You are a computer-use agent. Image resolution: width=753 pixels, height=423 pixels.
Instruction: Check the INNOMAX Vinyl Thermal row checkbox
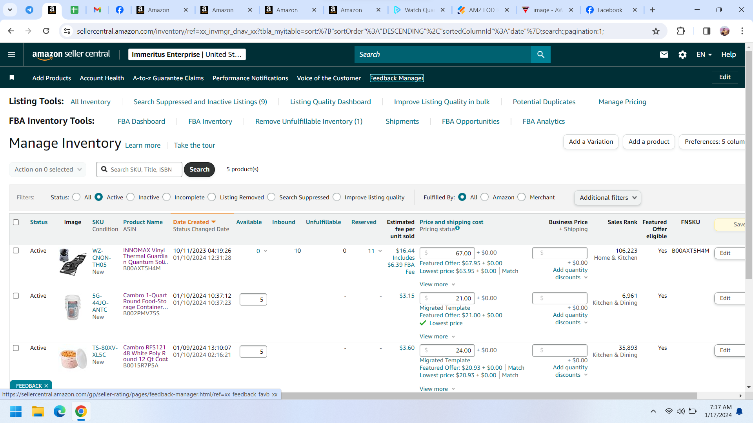pos(16,250)
